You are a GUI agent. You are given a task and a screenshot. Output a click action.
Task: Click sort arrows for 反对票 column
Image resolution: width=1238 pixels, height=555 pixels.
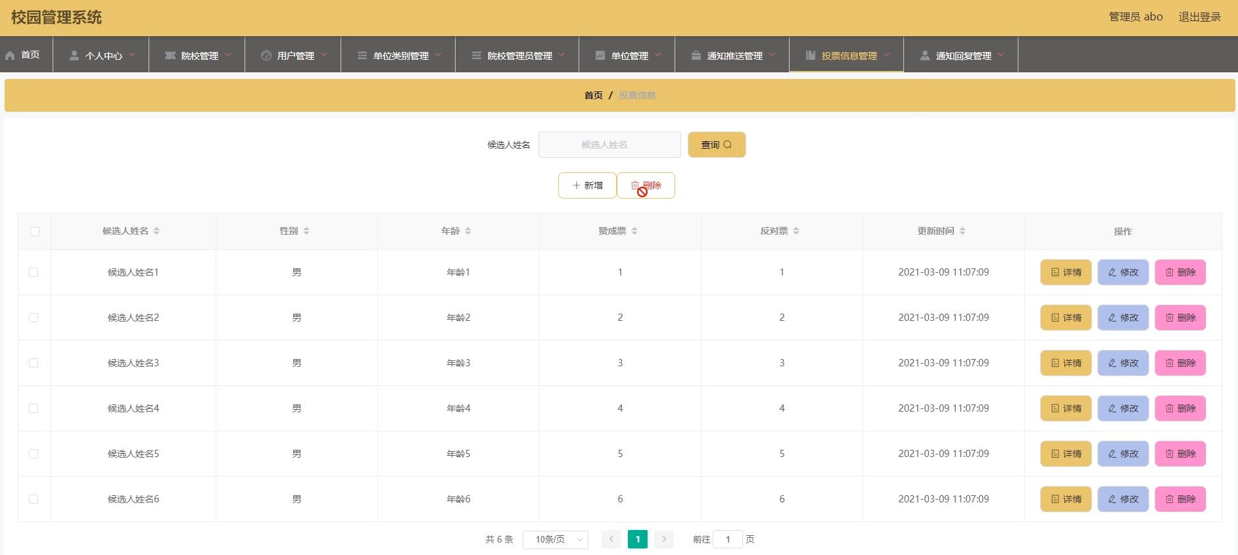[x=796, y=231]
